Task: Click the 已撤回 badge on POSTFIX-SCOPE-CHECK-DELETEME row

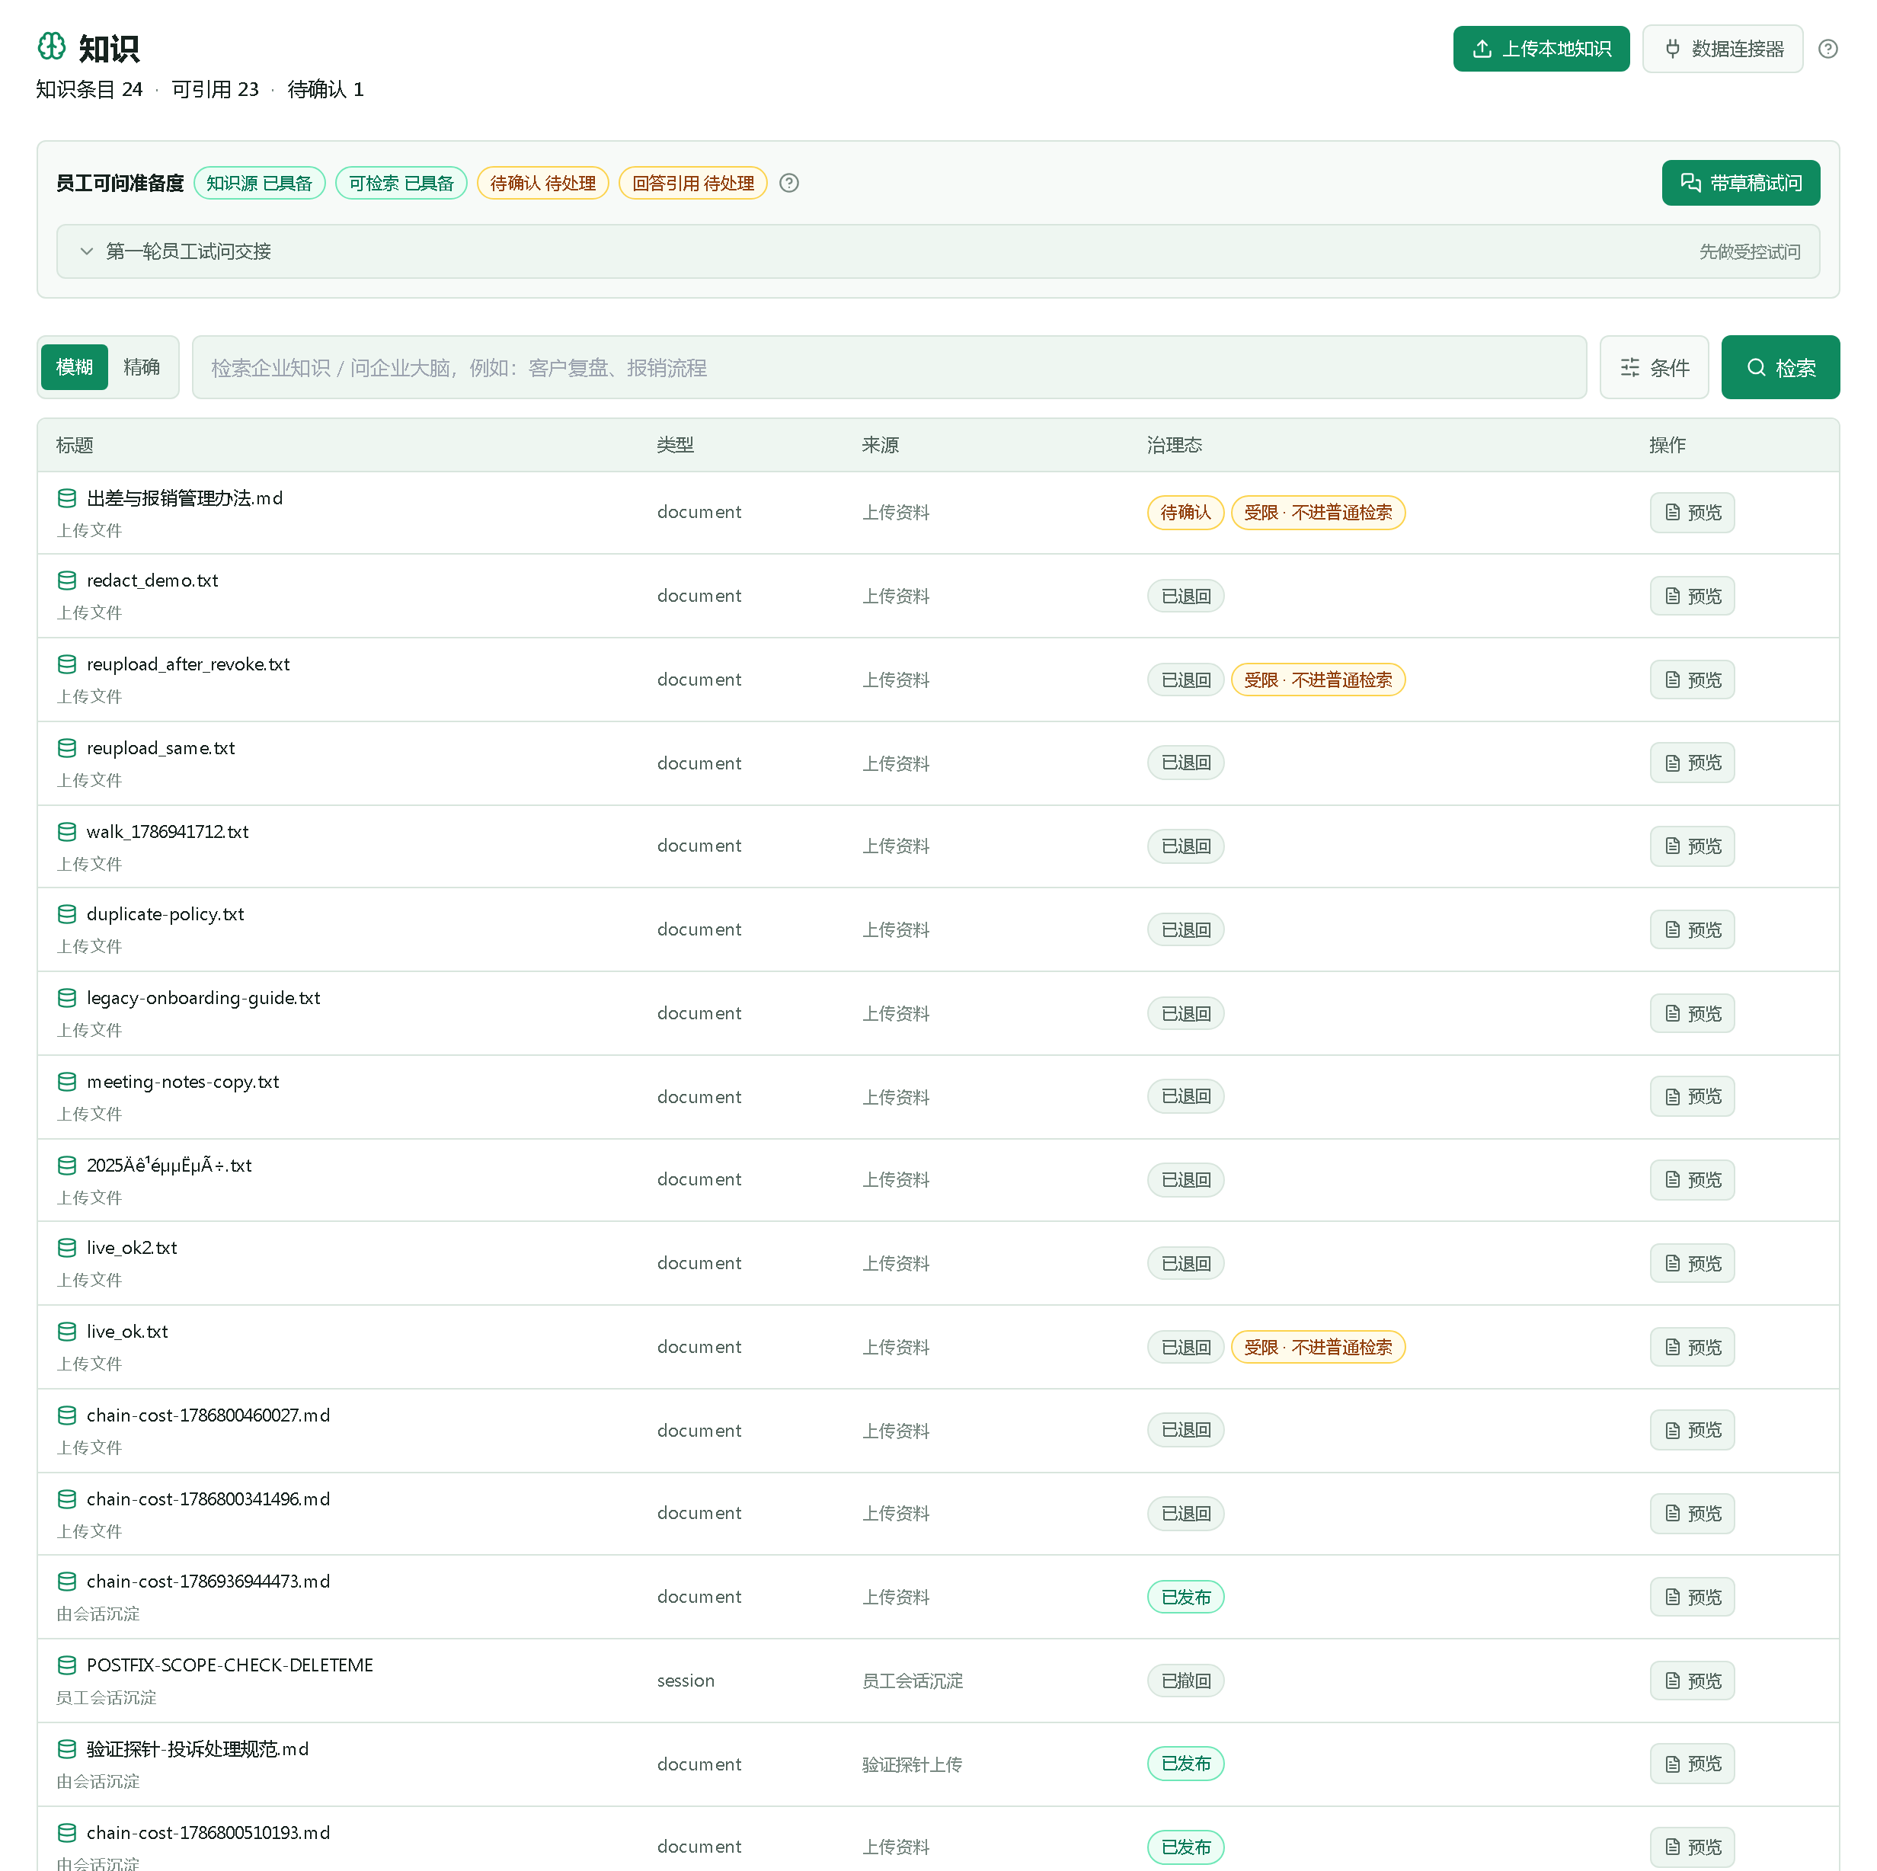Action: coord(1185,1680)
